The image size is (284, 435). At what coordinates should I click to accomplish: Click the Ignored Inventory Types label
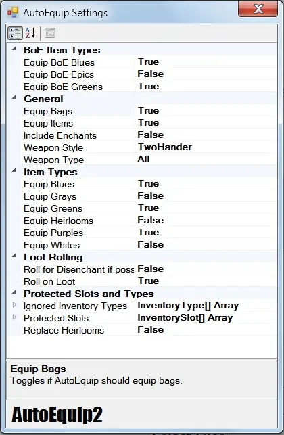click(x=75, y=306)
